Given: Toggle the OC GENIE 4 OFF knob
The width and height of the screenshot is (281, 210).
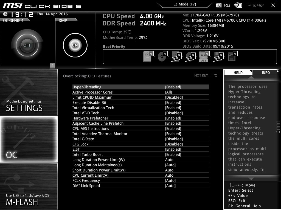Looking at the screenshot, I should (x=27, y=45).
